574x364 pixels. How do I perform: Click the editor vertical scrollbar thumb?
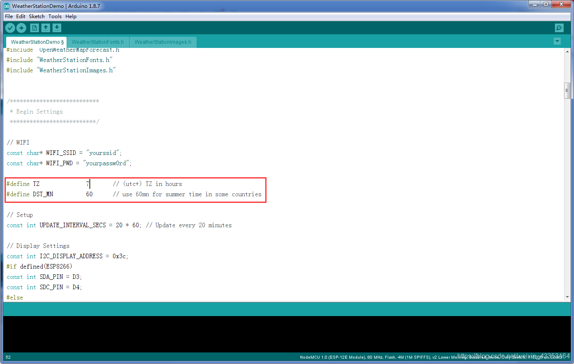567,90
